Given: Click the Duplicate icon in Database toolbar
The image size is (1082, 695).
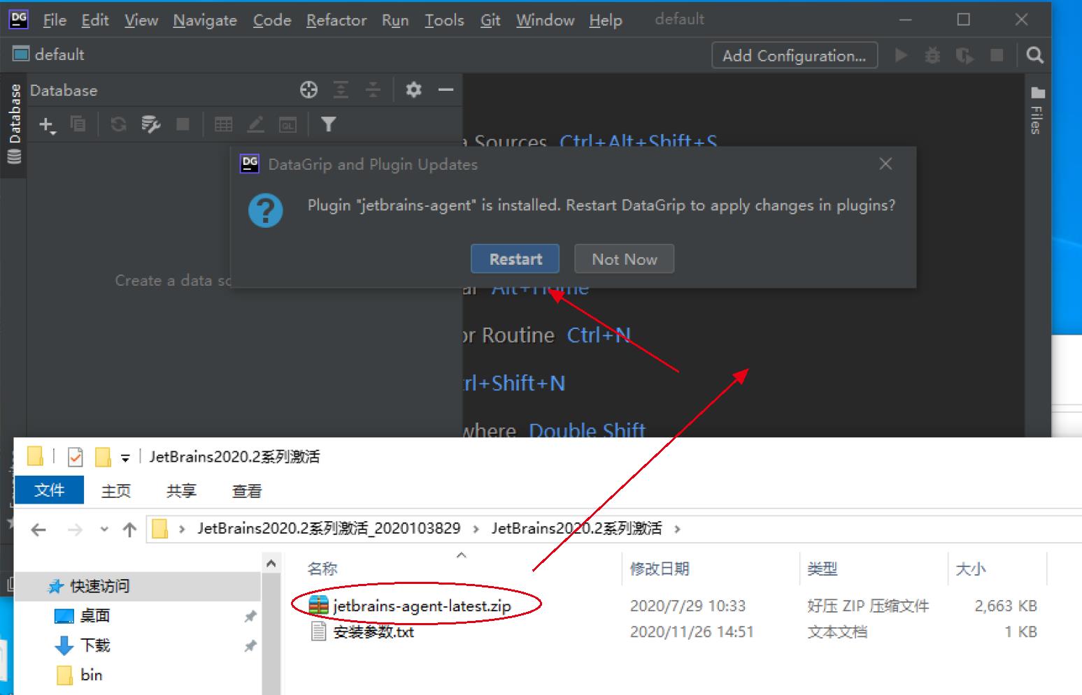Looking at the screenshot, I should point(78,124).
